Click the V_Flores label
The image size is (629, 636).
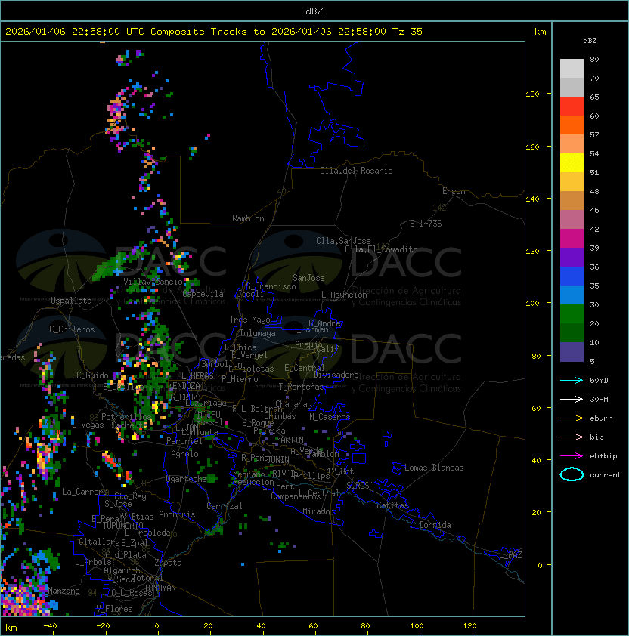(114, 609)
